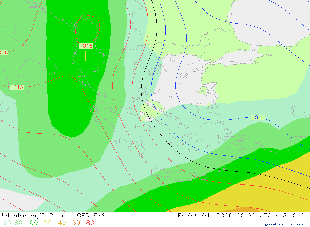This screenshot has height=227, width=310.
Task: Click the GFS ENS model label
Action: [x=91, y=215]
